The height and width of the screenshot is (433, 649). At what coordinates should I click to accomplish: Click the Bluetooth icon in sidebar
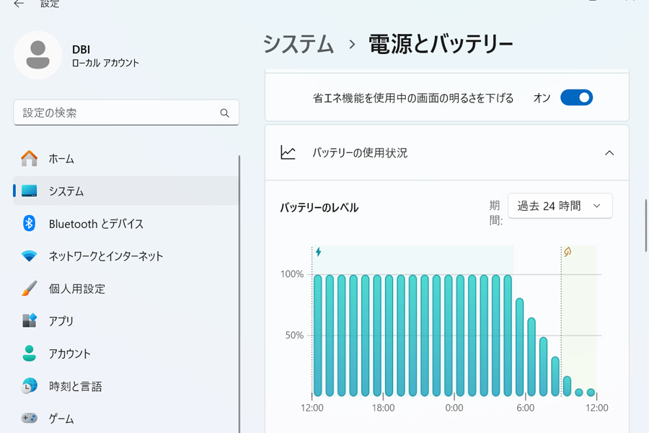29,223
